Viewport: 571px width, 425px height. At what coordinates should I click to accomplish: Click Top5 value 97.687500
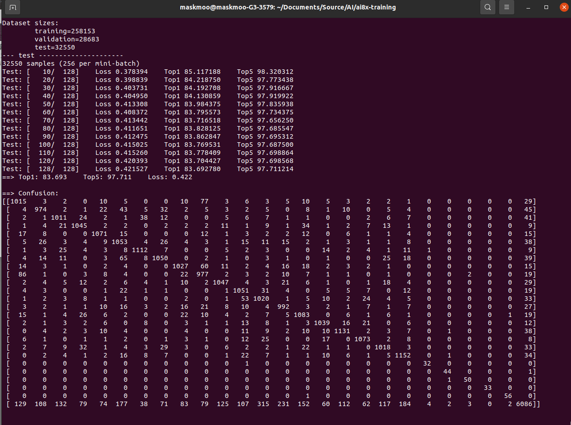click(x=275, y=145)
